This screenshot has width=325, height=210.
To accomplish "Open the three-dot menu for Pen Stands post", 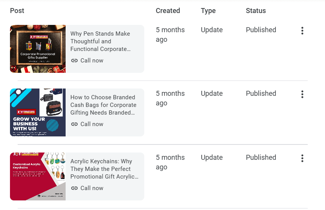I will pos(302,31).
